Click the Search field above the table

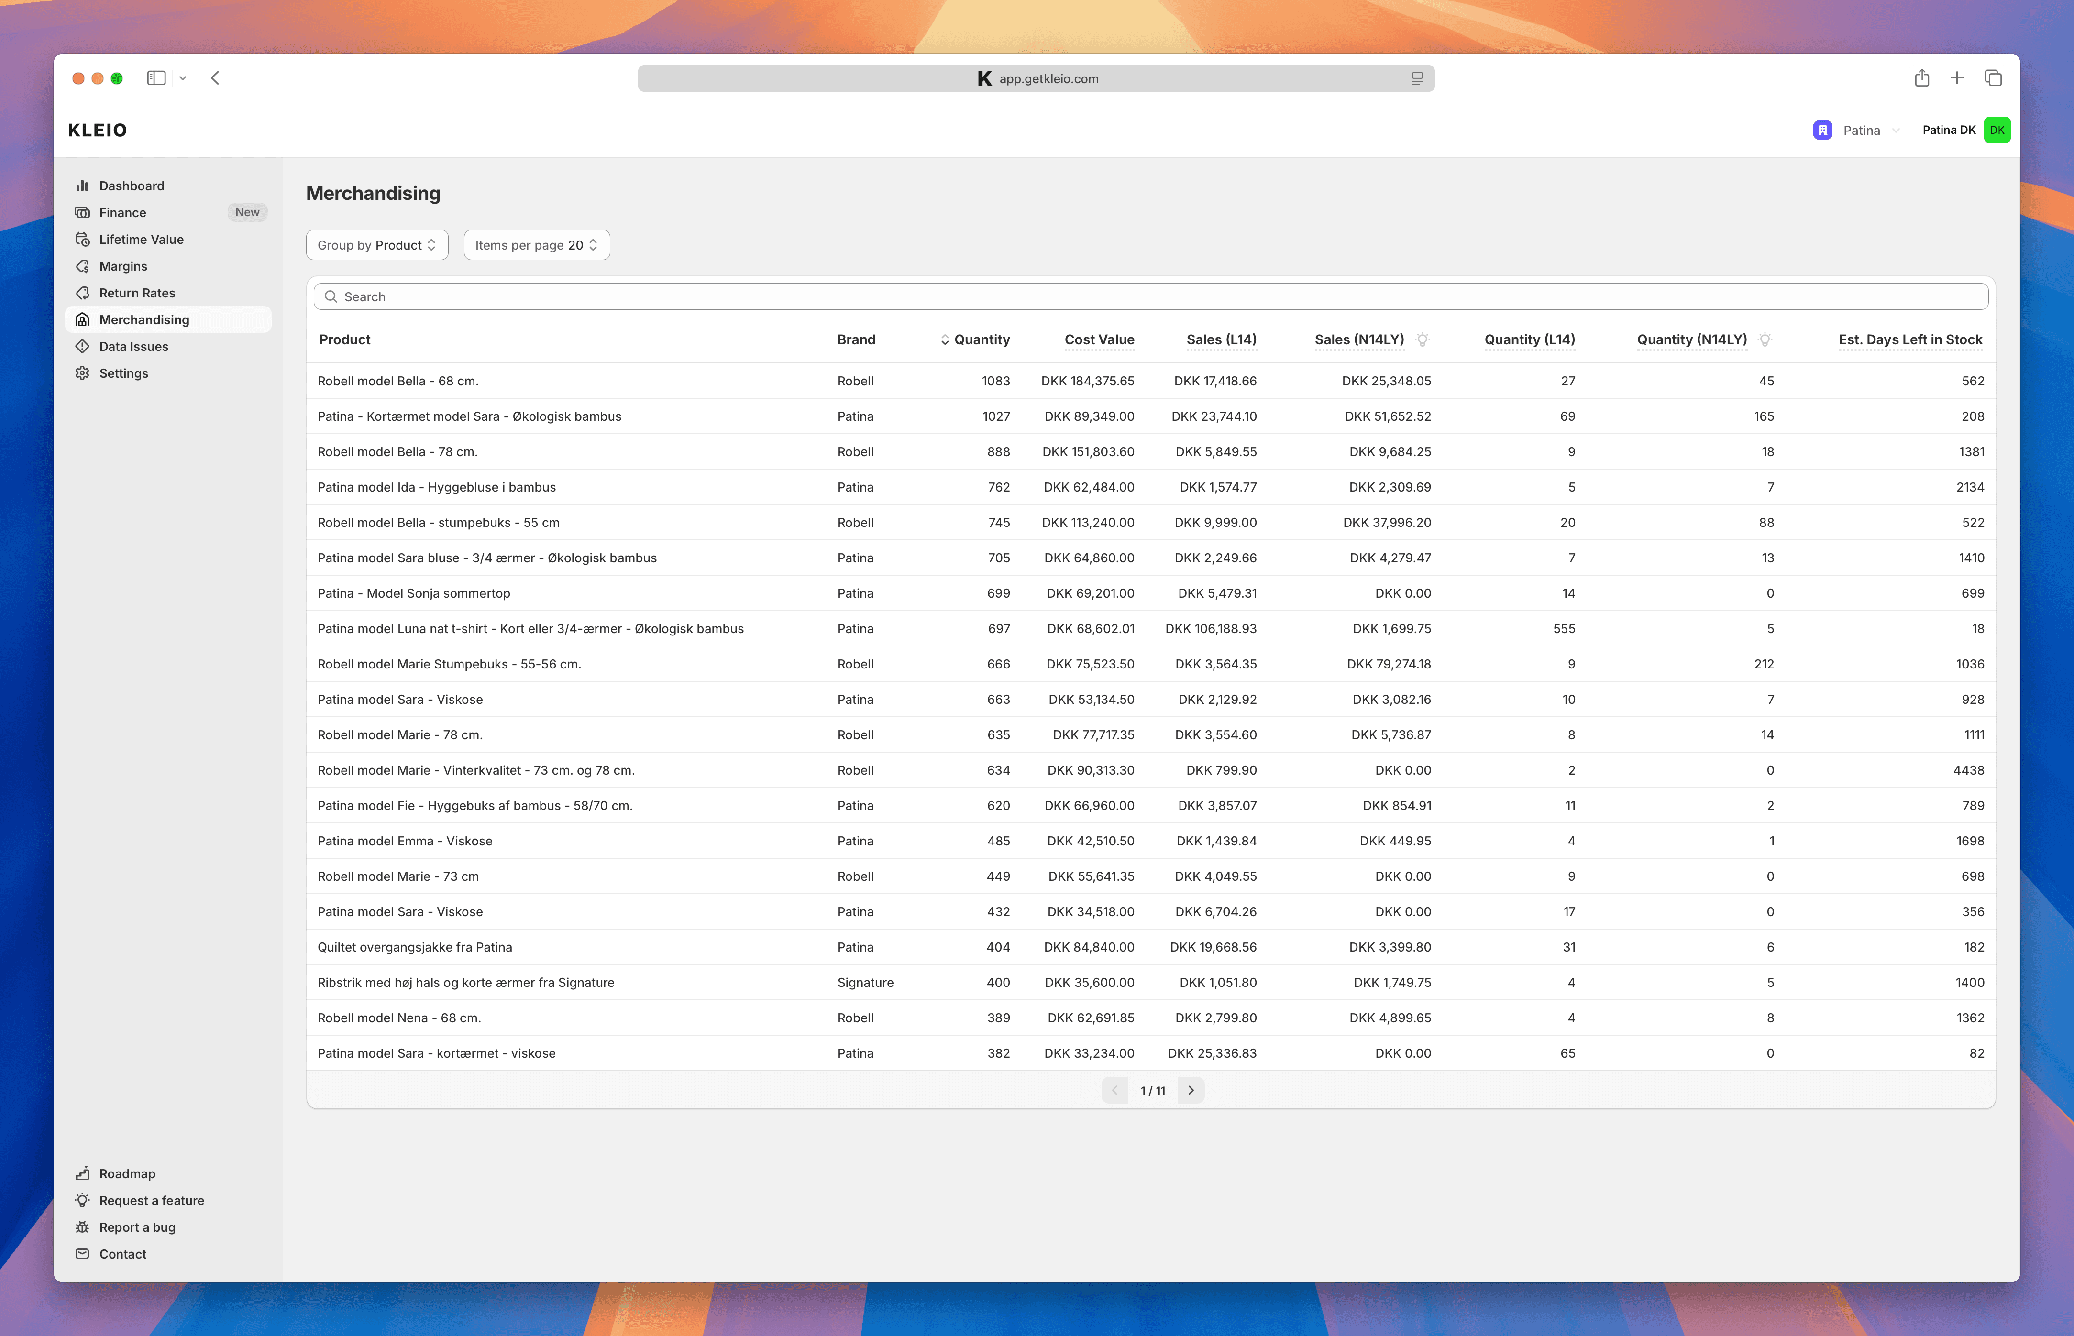(x=1151, y=296)
